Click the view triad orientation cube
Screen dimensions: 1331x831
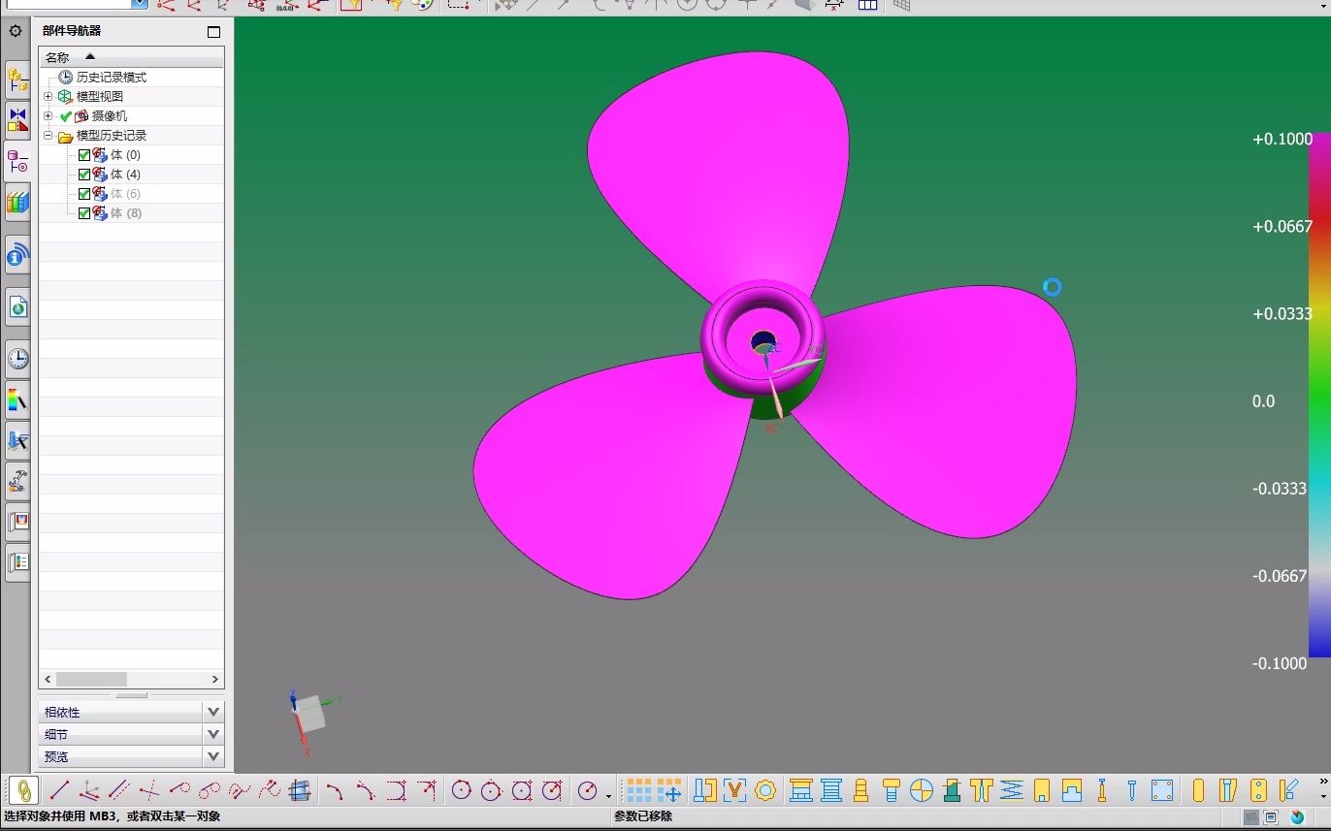point(310,715)
